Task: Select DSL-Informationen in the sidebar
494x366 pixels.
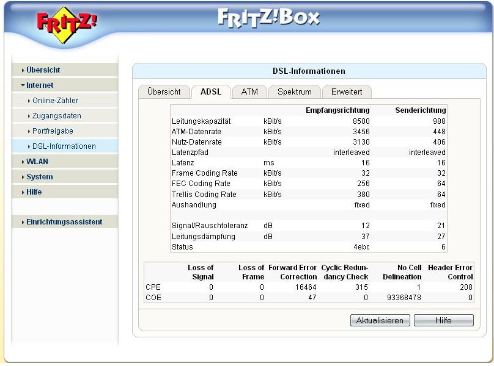Action: (64, 146)
